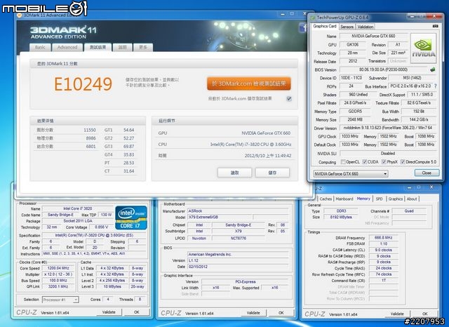Toggle the PhysX checkbox in GPU-Z

(x=384, y=162)
